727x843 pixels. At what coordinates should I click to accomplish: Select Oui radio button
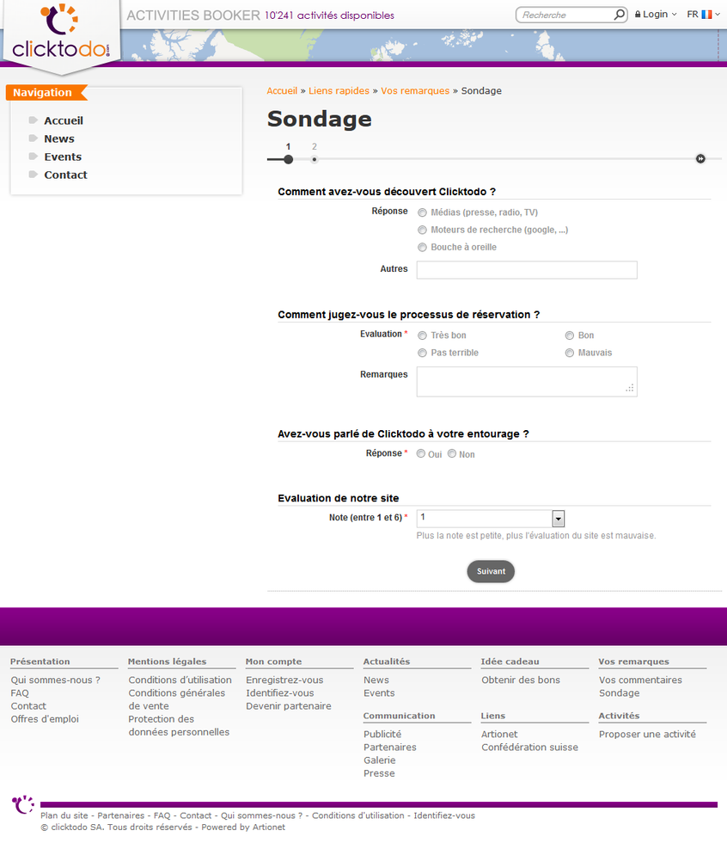coord(421,454)
